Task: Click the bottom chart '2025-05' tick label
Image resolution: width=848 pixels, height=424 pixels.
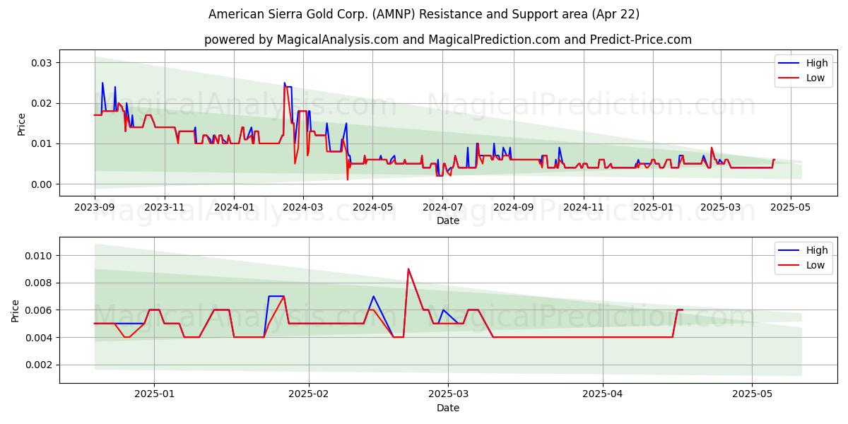Action: [x=753, y=394]
